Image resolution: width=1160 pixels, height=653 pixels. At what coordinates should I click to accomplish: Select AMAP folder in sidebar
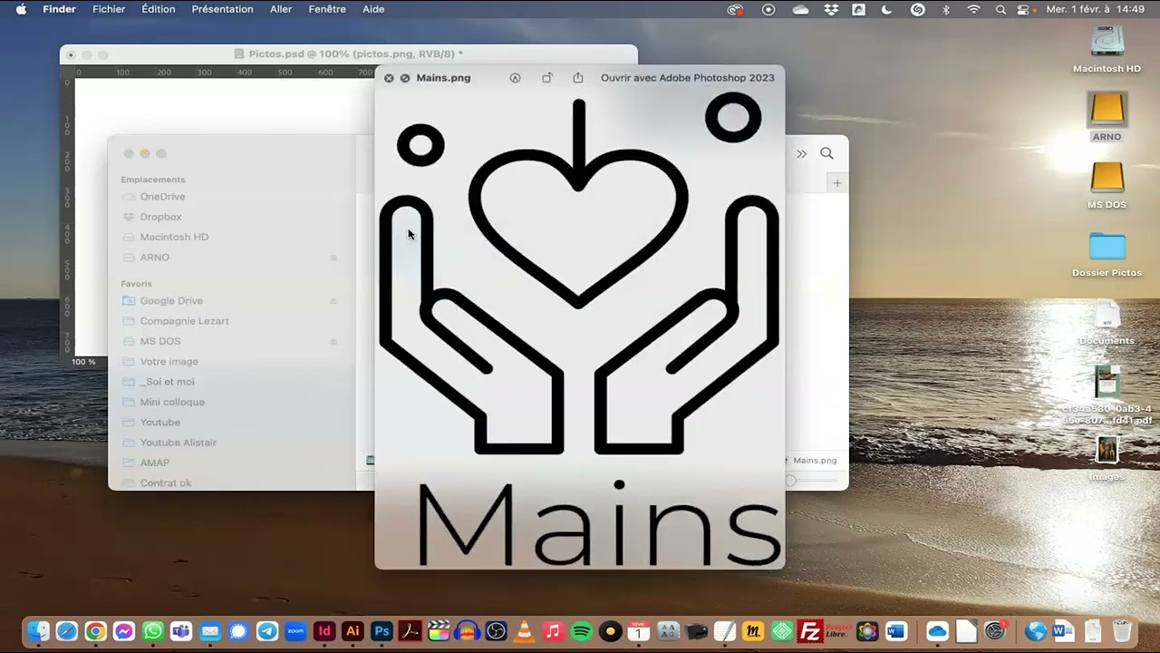point(155,463)
